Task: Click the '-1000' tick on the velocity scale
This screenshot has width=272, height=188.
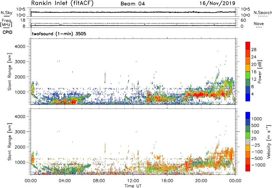Action: click(258, 165)
